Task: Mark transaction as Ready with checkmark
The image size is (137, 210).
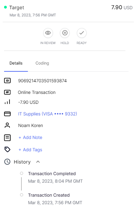Action: [82, 33]
